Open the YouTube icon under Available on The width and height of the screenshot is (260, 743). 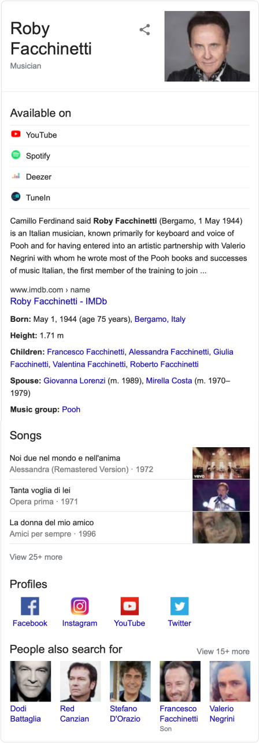[16, 134]
